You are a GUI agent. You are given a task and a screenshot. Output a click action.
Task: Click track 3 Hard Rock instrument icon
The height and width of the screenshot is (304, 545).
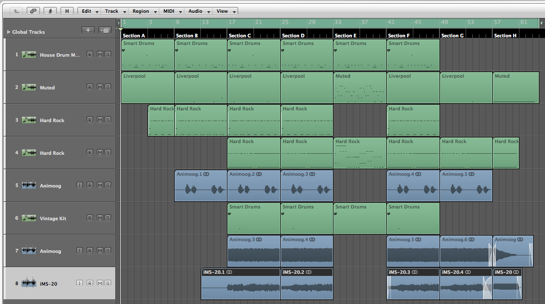click(x=29, y=120)
